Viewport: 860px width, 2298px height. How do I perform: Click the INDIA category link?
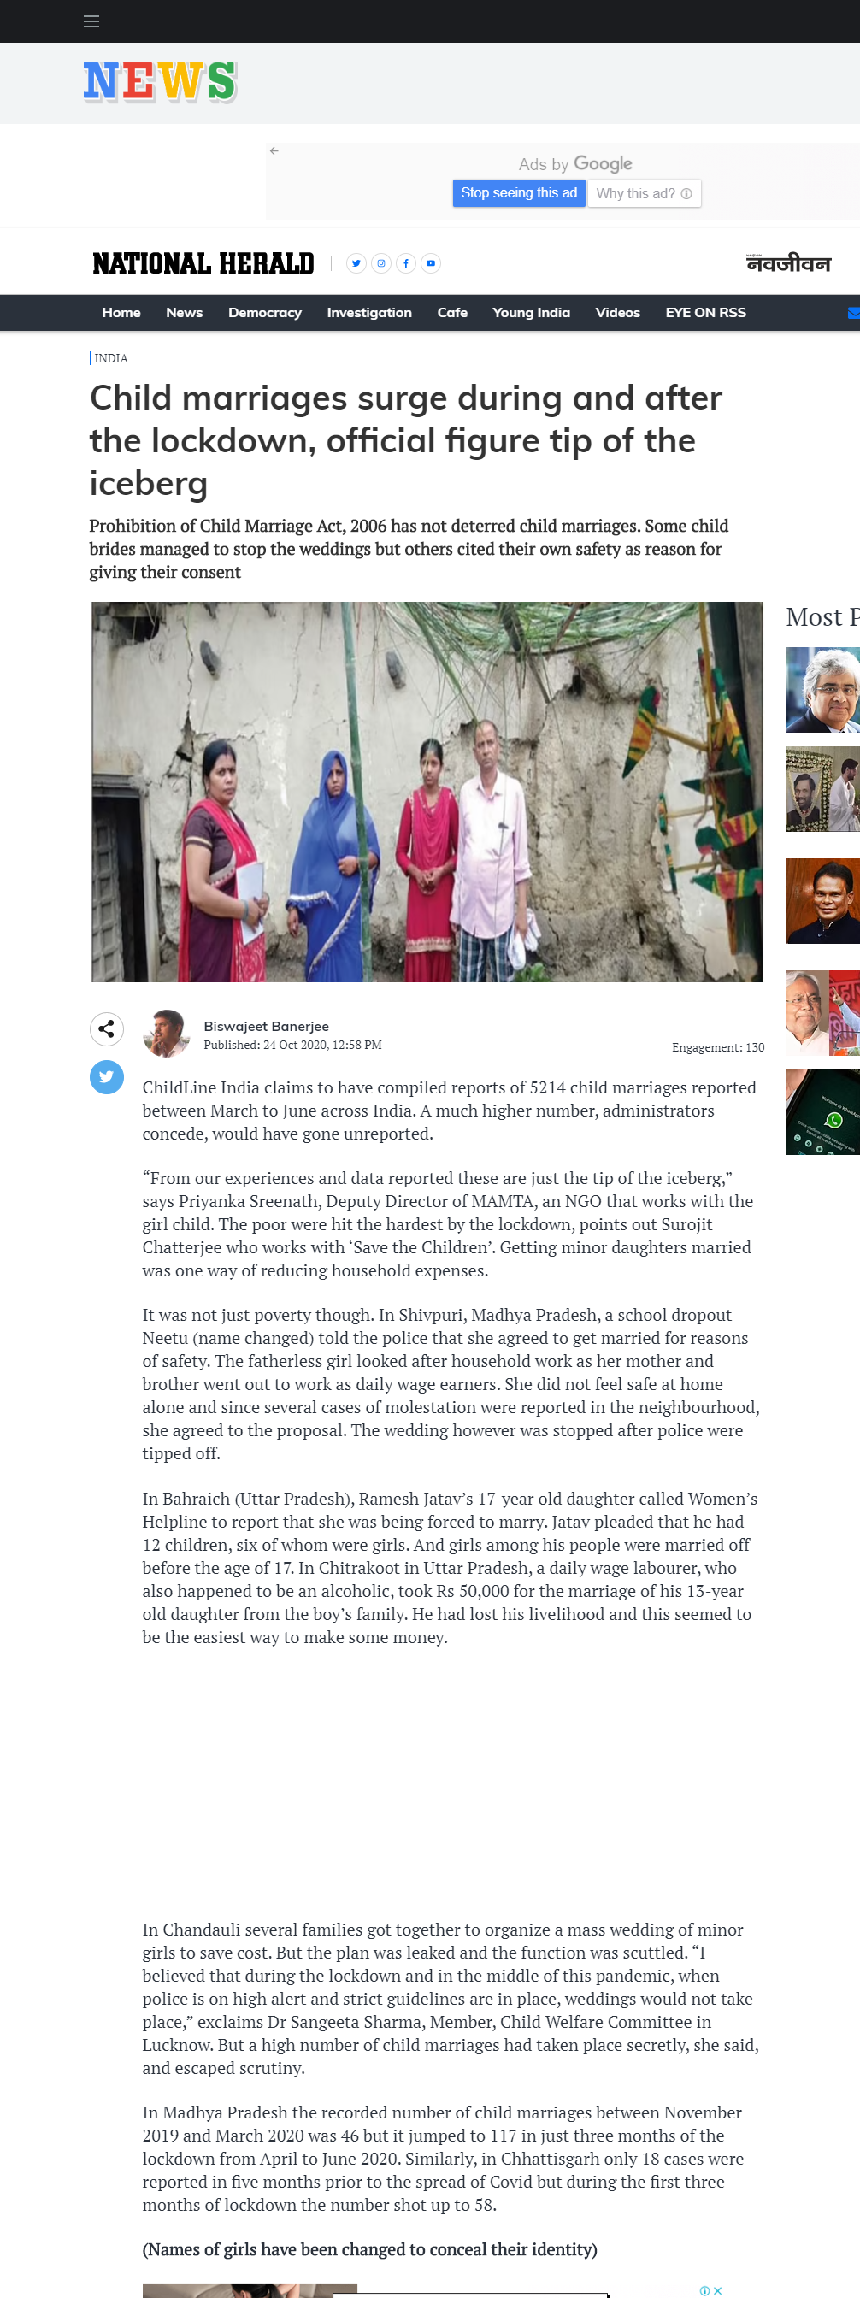pyautogui.click(x=110, y=358)
